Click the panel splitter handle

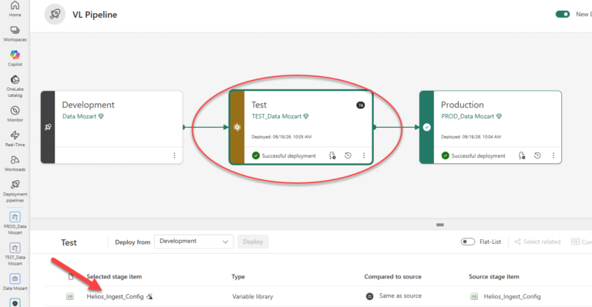tap(440, 225)
